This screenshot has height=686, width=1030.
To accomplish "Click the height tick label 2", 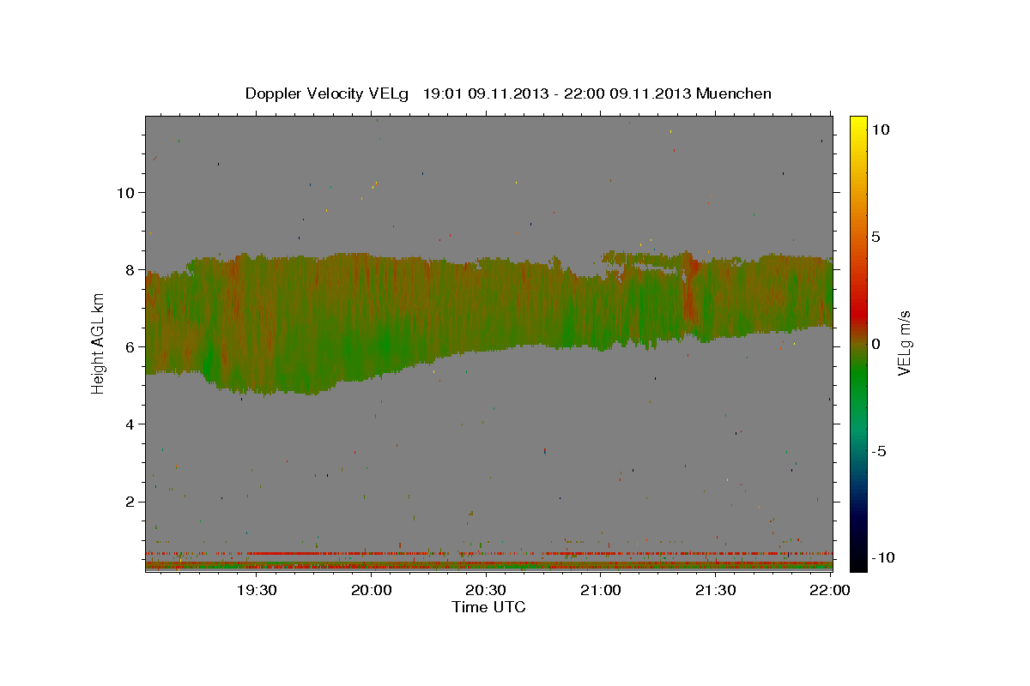I will click(x=129, y=501).
